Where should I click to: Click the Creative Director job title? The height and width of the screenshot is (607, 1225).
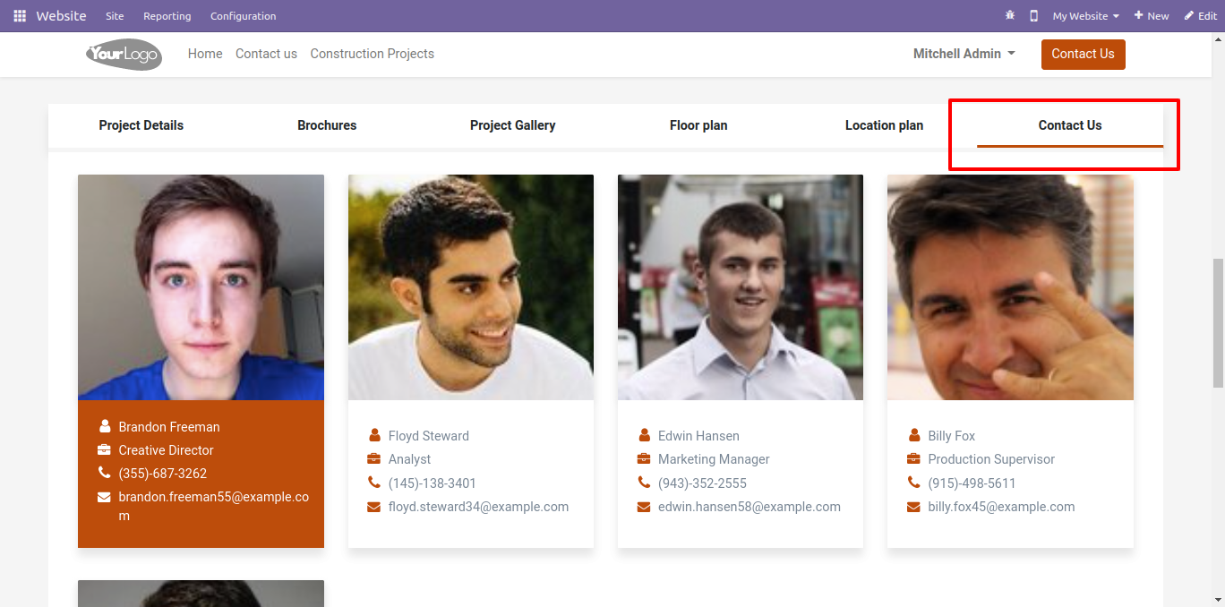(x=167, y=450)
